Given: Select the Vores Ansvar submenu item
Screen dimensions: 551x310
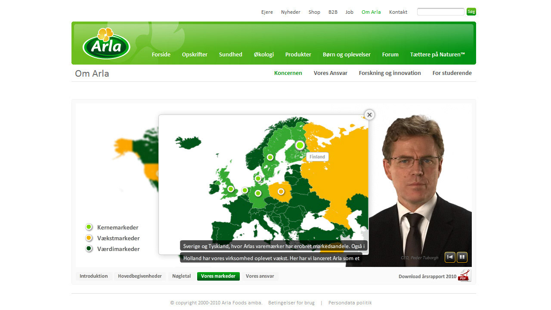Looking at the screenshot, I should pyautogui.click(x=331, y=73).
